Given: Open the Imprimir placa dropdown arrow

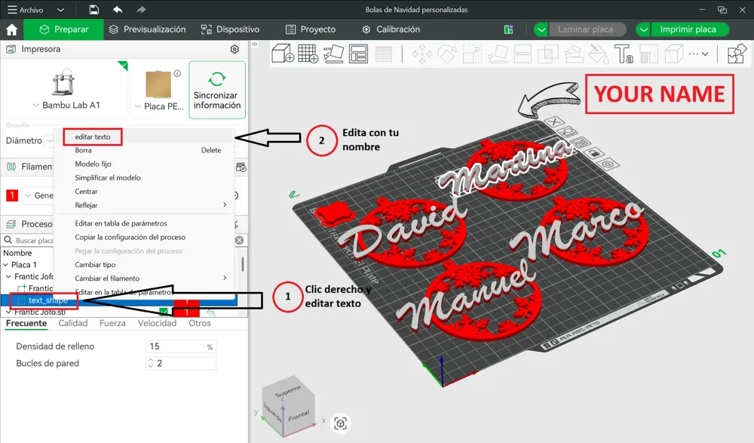Looking at the screenshot, I should (643, 30).
